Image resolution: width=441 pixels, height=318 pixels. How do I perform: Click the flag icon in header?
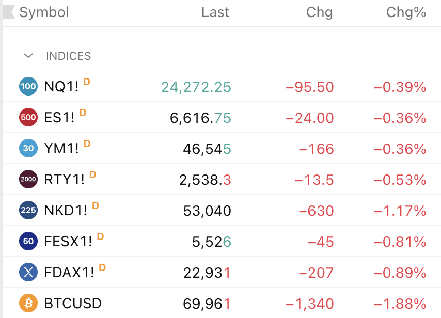click(x=9, y=12)
